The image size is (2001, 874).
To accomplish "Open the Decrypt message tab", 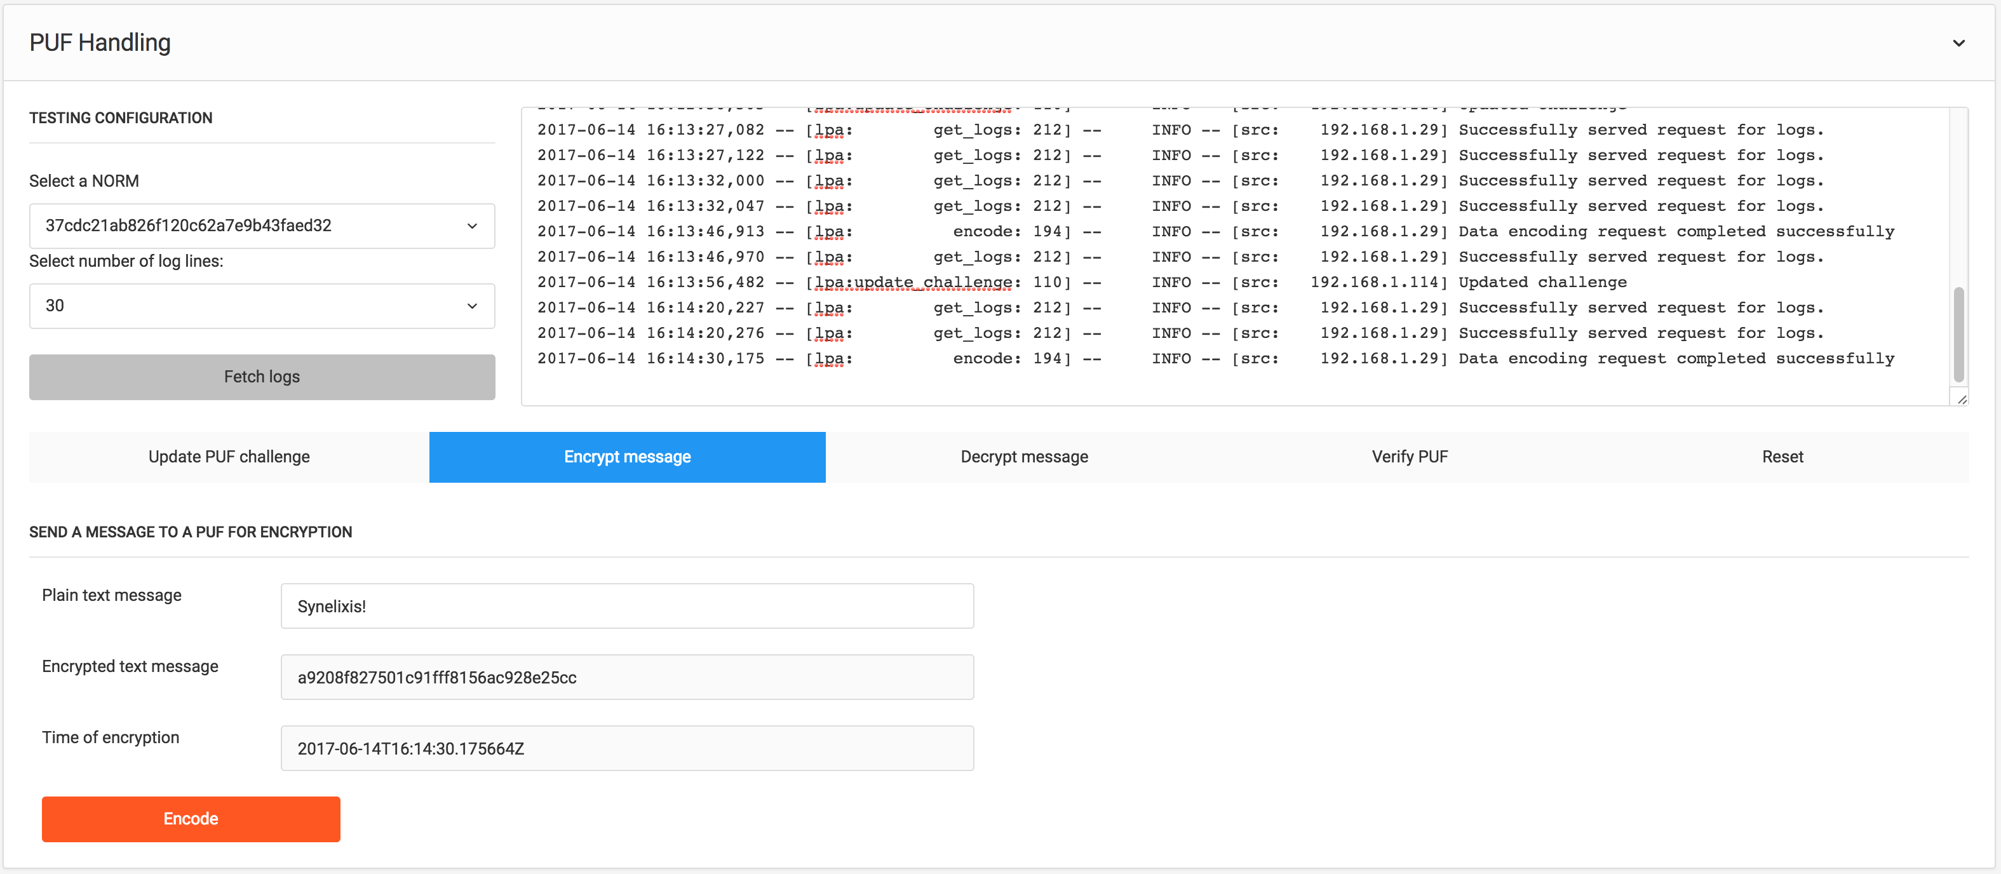I will (1023, 457).
